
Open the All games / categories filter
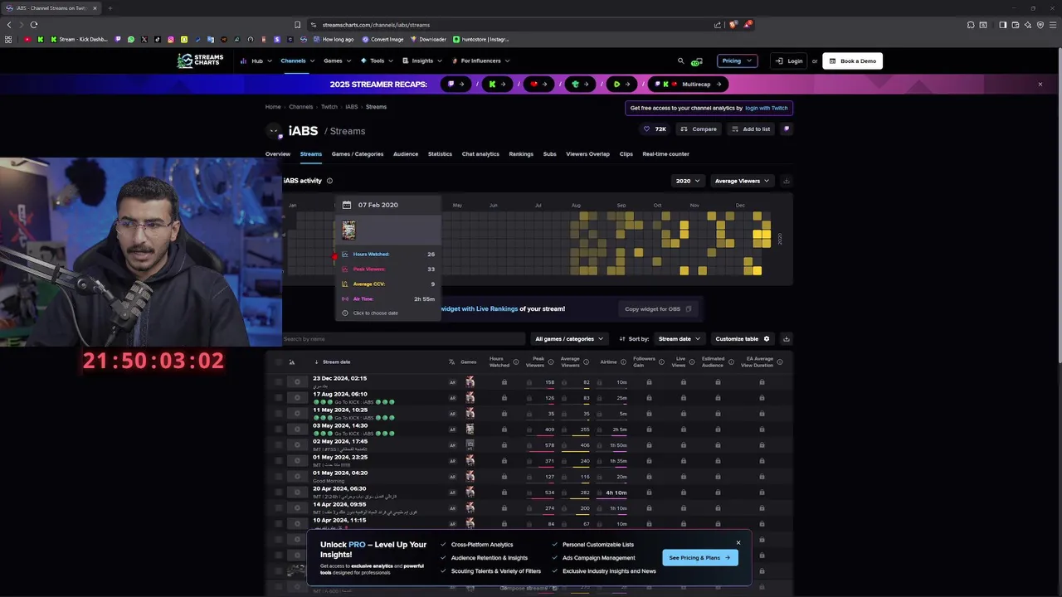pos(569,339)
